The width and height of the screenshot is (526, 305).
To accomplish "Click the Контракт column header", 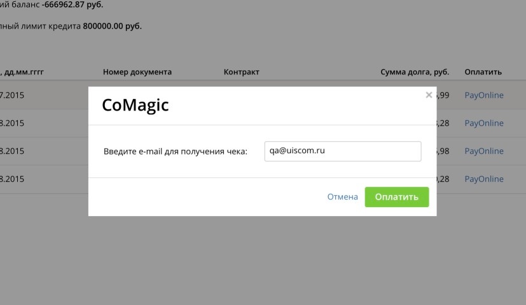I will 242,72.
